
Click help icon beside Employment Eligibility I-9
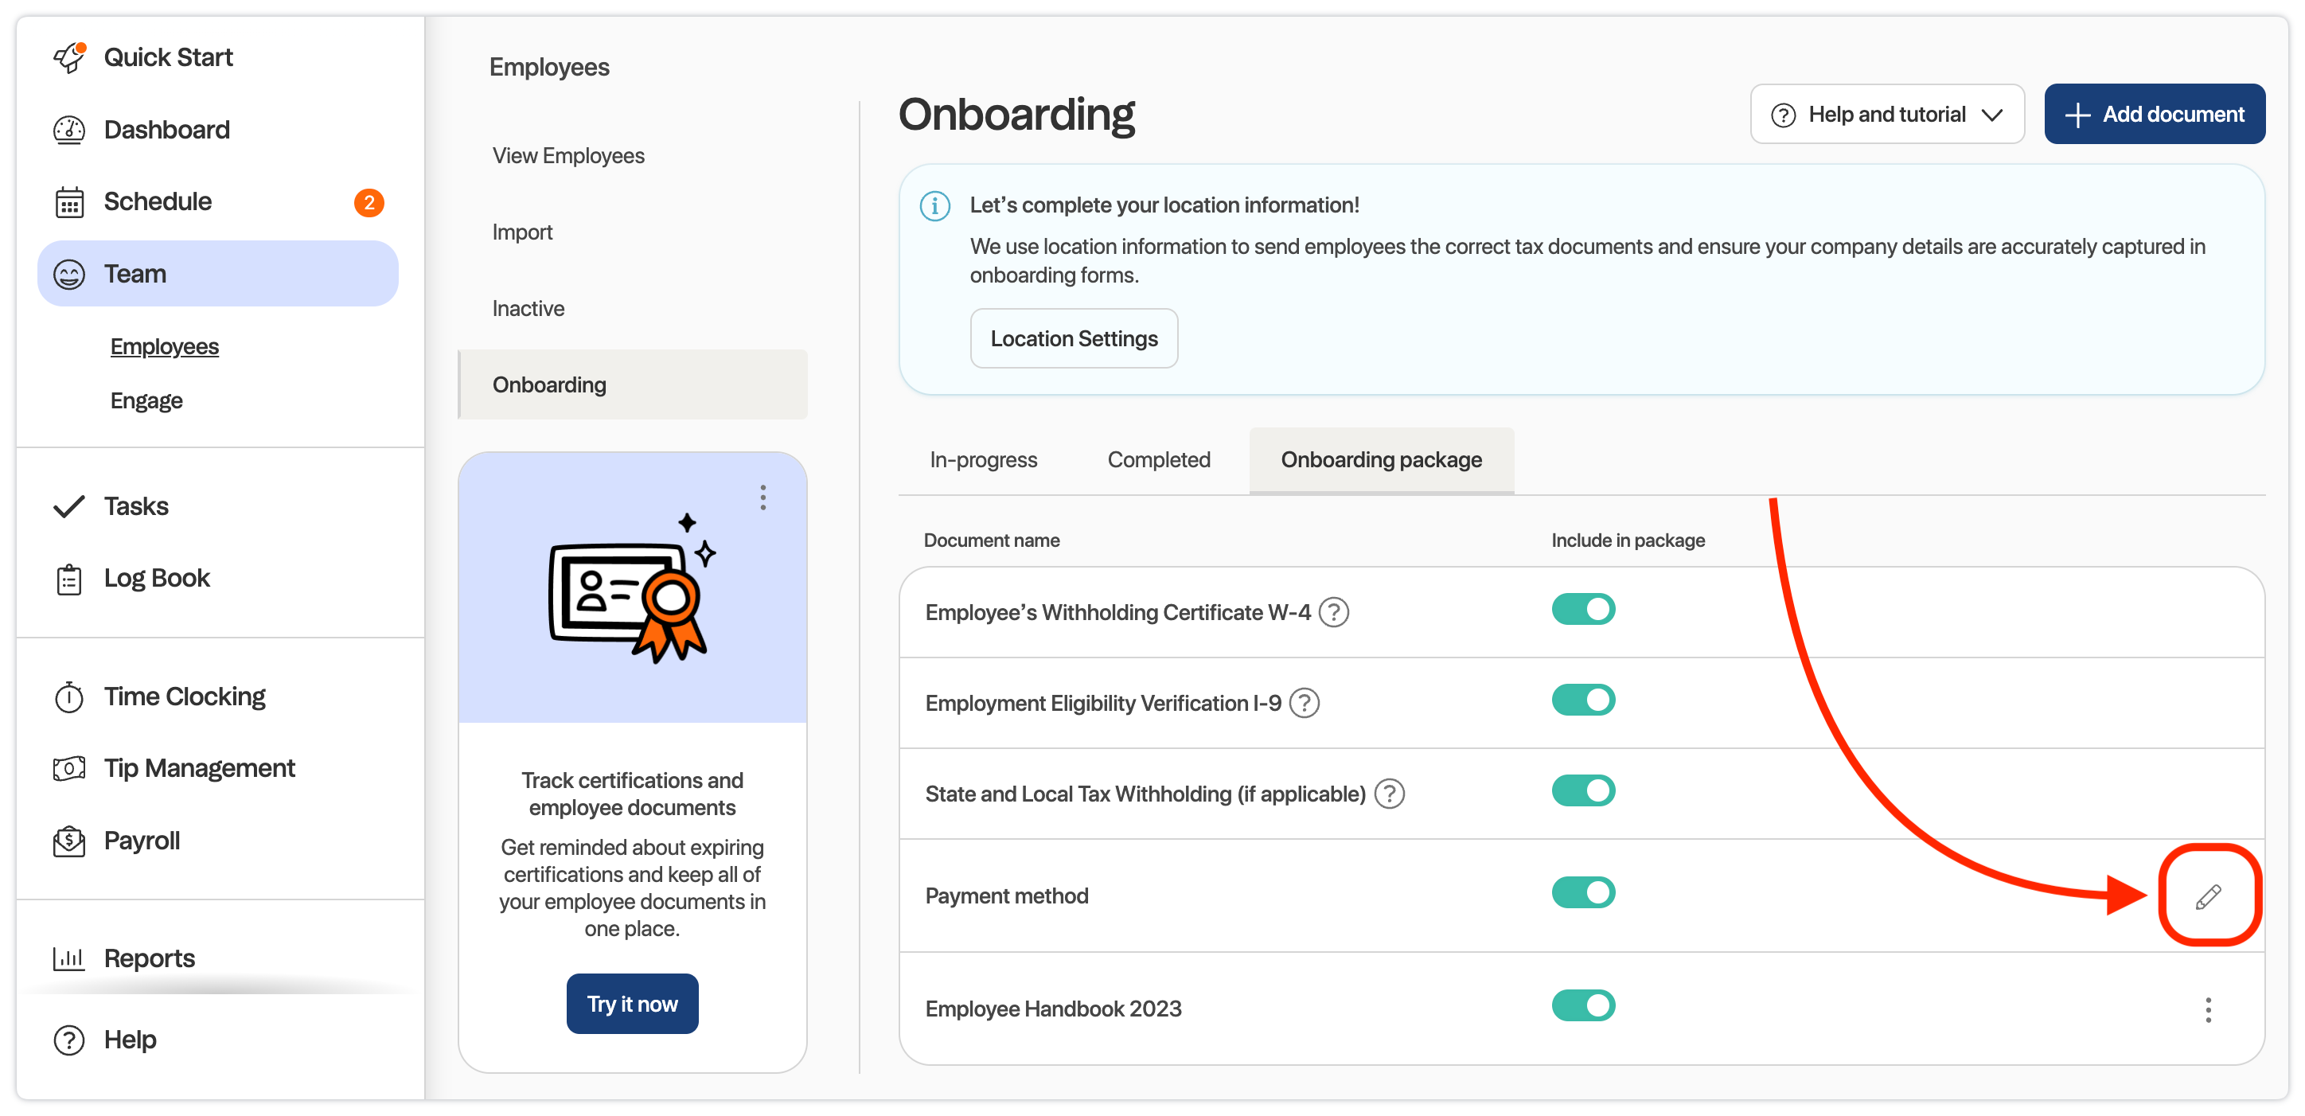tap(1304, 703)
